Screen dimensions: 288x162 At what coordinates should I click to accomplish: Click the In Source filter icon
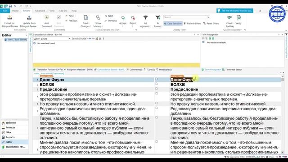coord(157,18)
